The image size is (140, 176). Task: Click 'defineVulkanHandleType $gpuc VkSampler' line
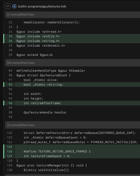click(x=51, y=71)
